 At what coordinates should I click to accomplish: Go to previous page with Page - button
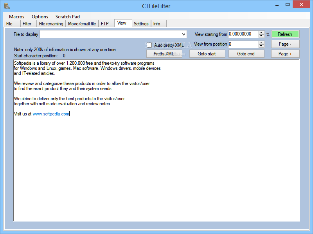(x=285, y=44)
